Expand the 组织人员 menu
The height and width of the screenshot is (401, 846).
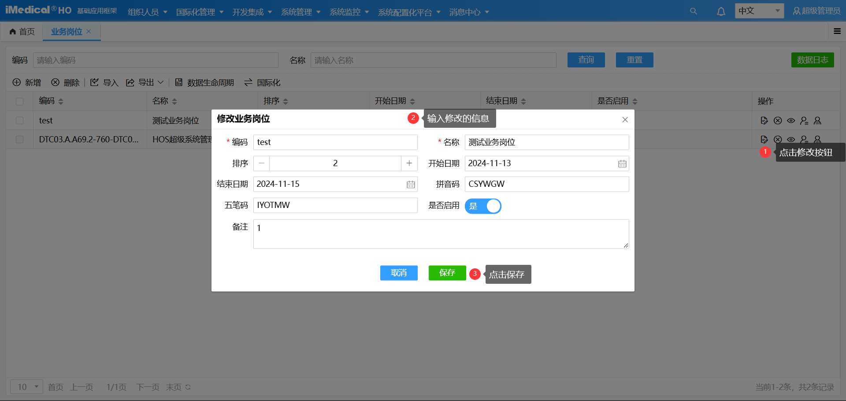pos(148,12)
